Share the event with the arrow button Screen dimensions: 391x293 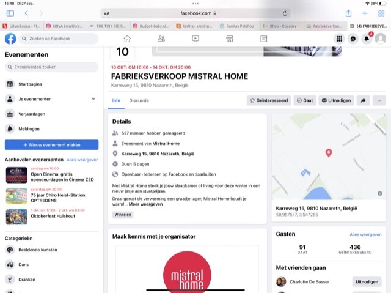tap(363, 100)
